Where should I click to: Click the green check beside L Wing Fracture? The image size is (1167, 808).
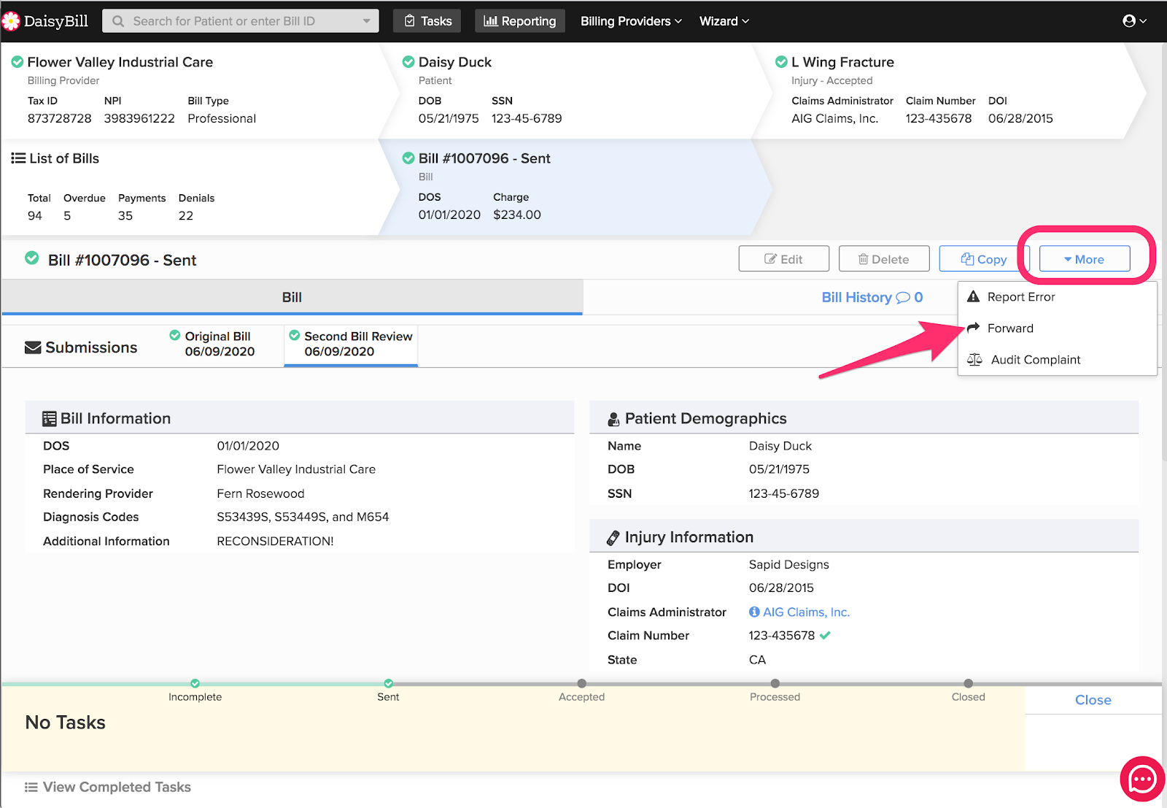(781, 62)
